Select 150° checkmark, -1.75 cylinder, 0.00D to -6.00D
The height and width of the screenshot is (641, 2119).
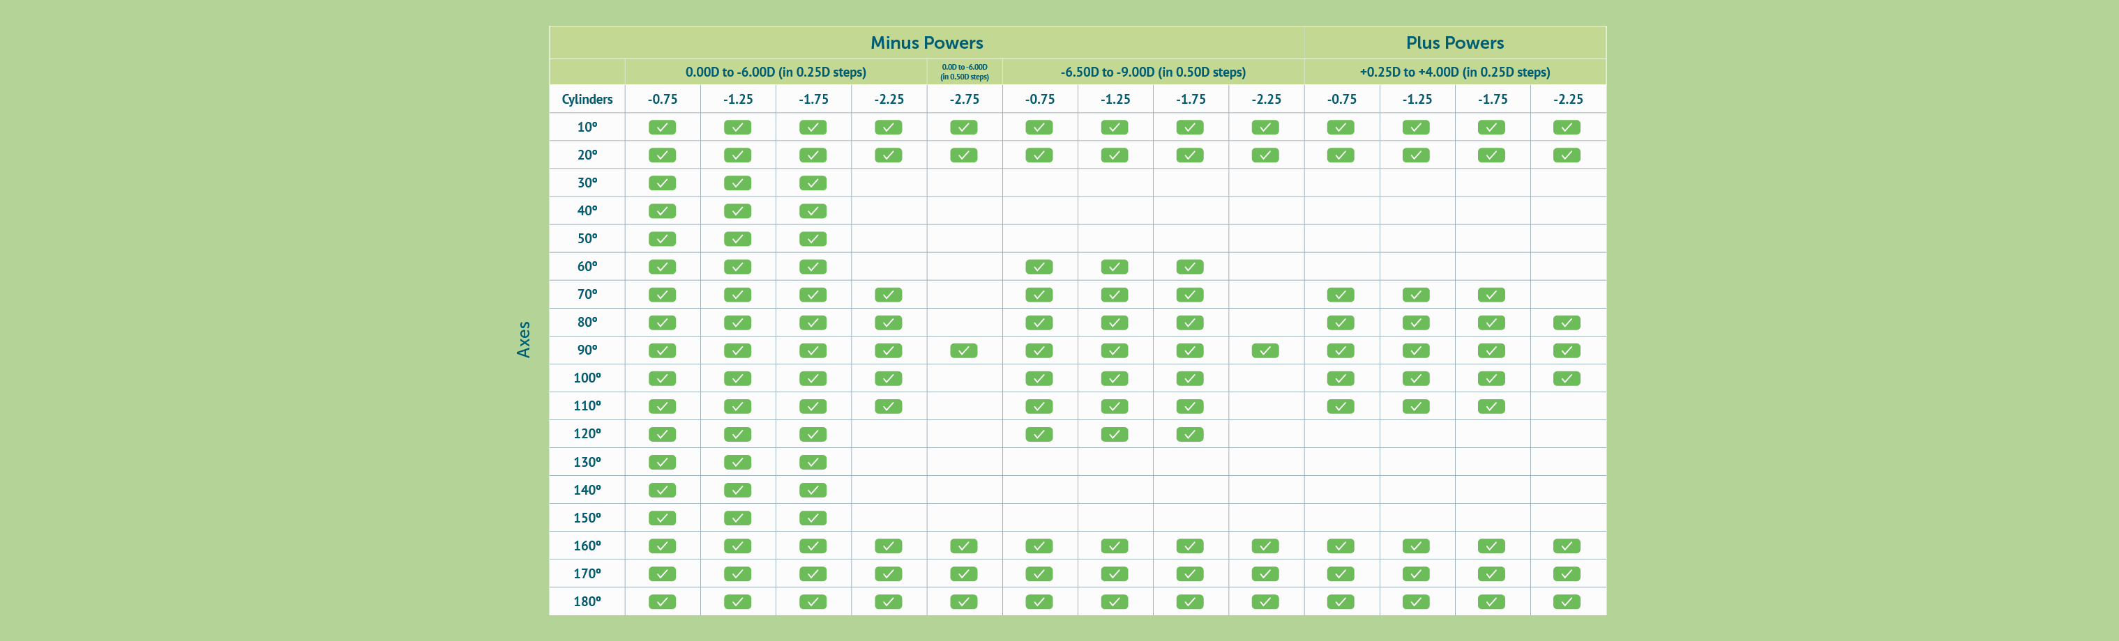tap(813, 518)
